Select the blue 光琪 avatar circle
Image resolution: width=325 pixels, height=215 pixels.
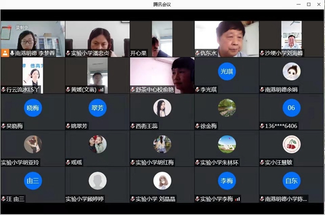pos(227,71)
